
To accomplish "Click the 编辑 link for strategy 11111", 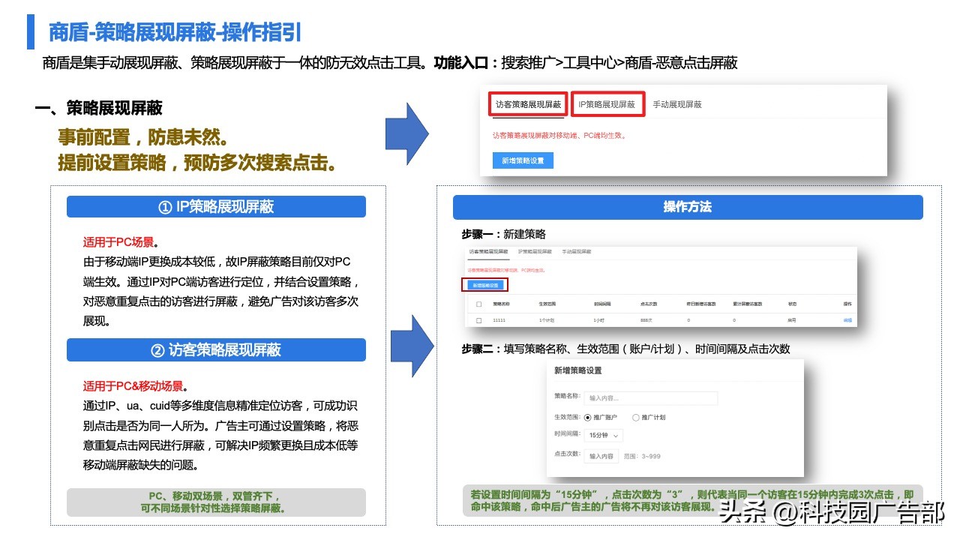I will 847,320.
